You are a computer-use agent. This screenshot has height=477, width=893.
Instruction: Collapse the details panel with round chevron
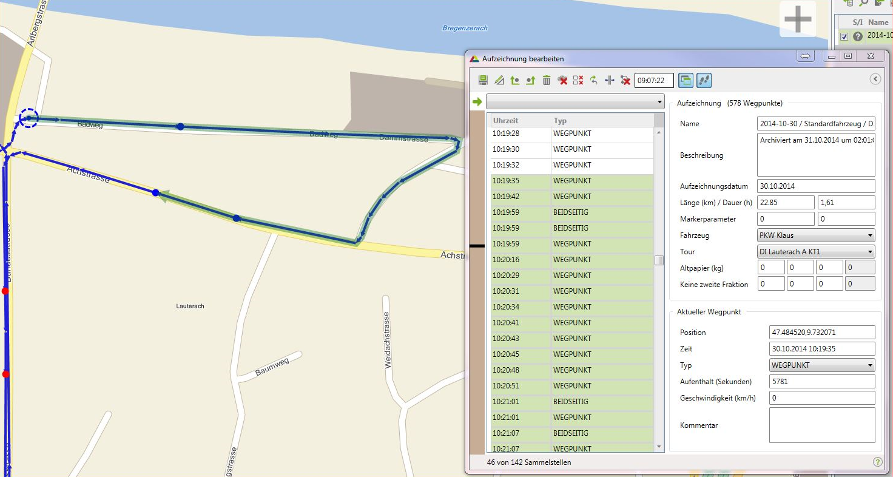coord(875,79)
